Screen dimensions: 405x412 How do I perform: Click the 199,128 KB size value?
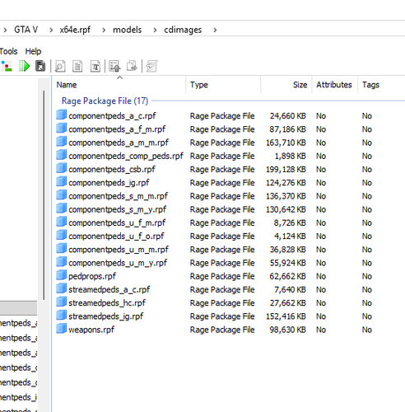286,169
